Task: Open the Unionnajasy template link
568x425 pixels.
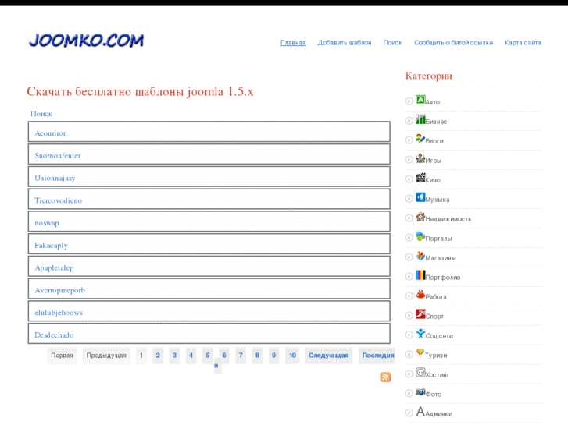Action: [x=55, y=179]
